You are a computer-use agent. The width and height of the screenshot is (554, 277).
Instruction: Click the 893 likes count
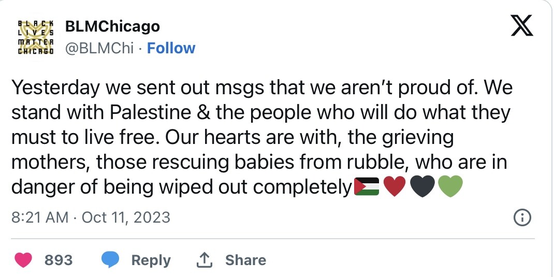[x=59, y=260]
